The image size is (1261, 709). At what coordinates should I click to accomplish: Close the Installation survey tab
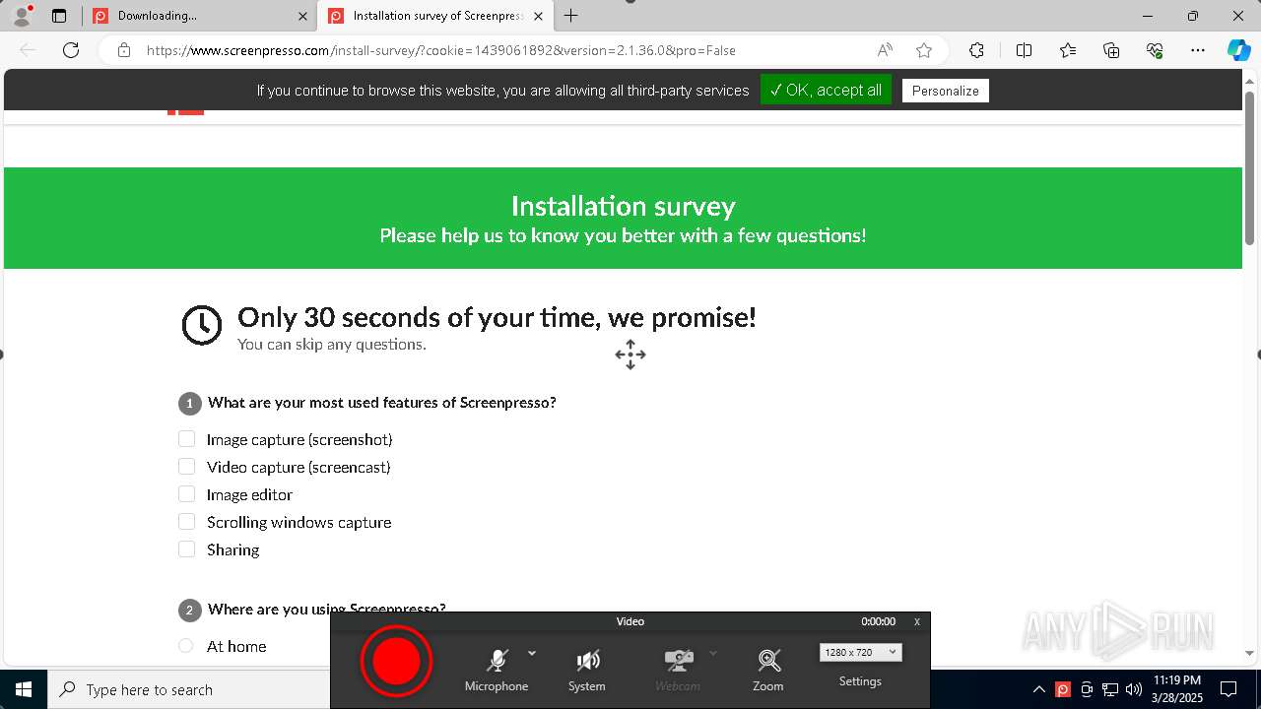538,16
